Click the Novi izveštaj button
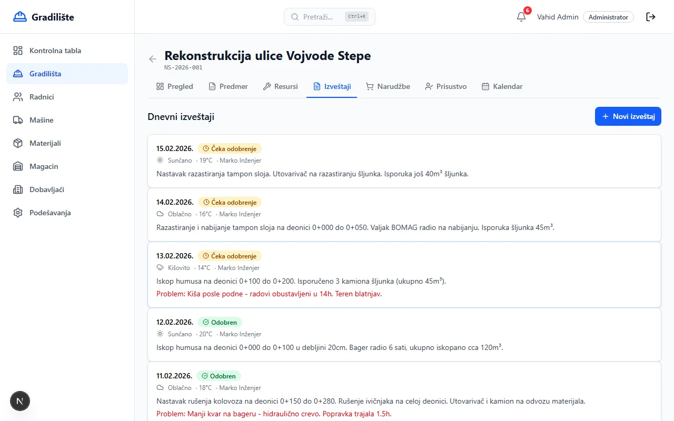Viewport: 674px width, 421px height. click(628, 116)
